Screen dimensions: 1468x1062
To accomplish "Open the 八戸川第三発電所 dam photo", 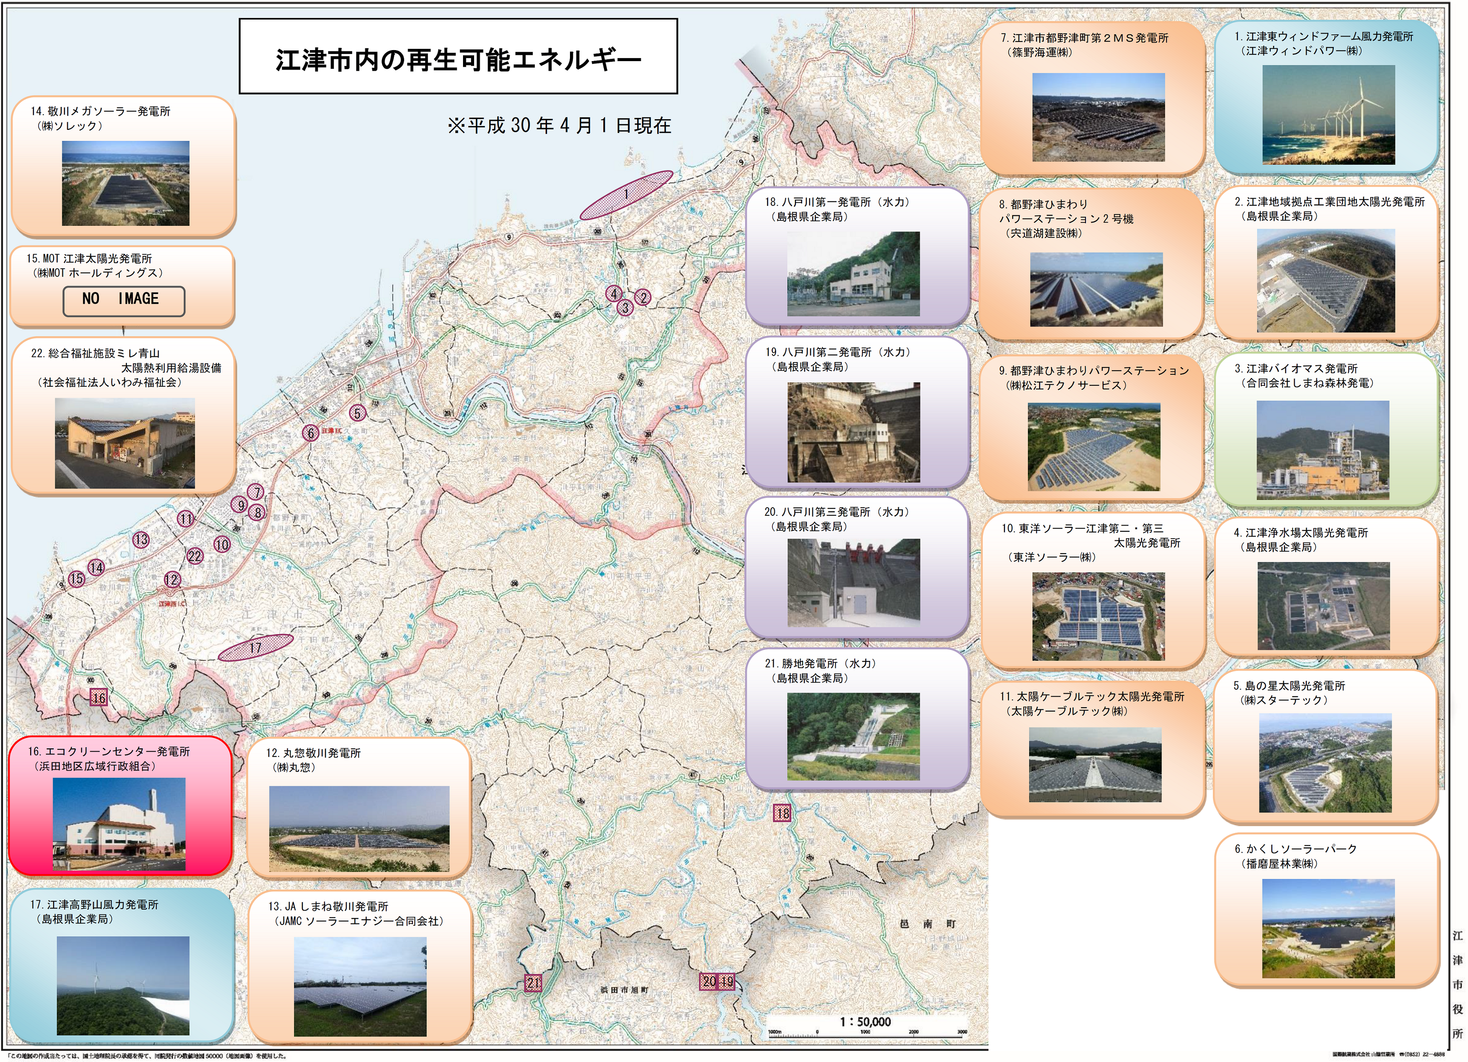I will pyautogui.click(x=854, y=582).
